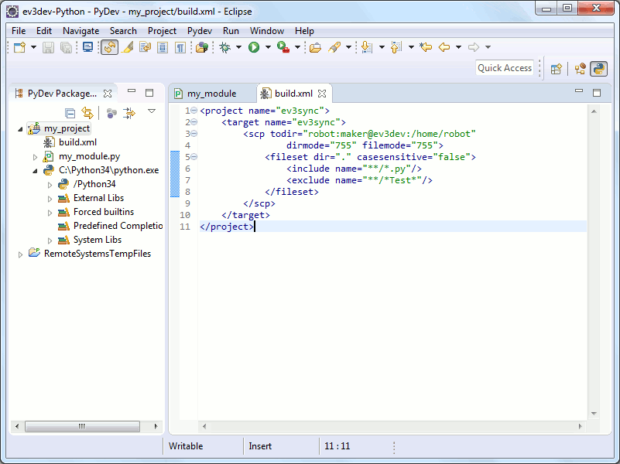Click the open folder toolbar icon

(x=315, y=47)
